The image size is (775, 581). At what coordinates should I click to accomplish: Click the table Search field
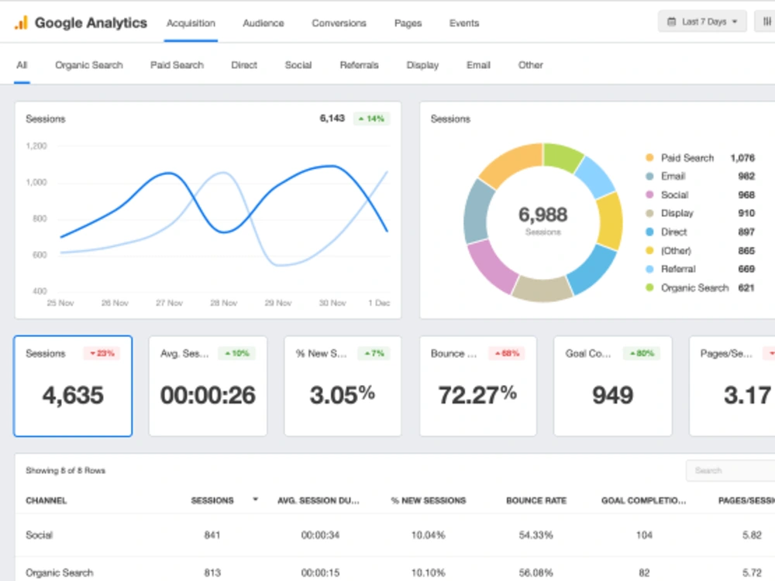[731, 470]
